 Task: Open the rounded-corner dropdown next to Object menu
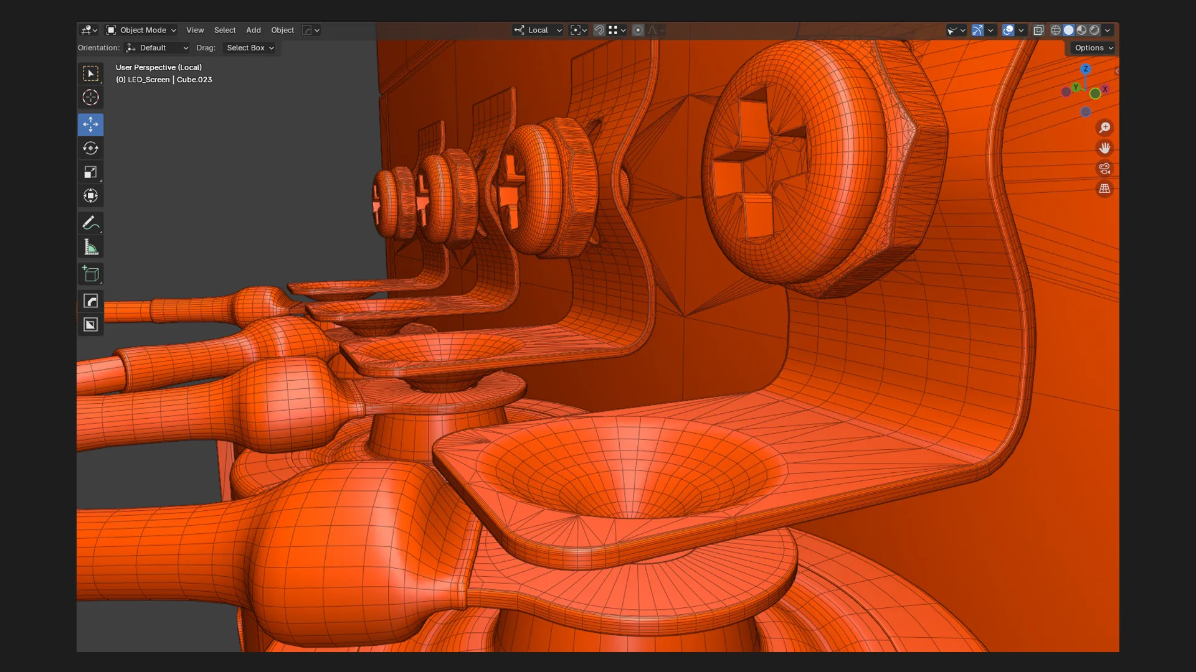[311, 30]
